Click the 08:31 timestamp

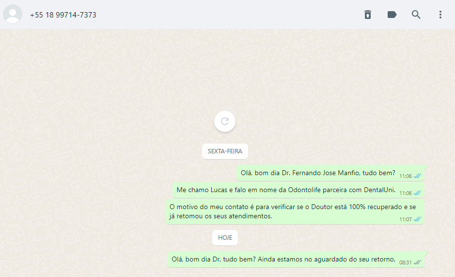(405, 262)
